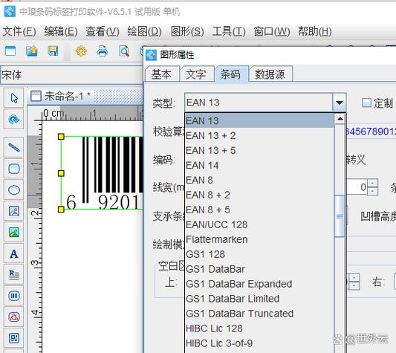The image size is (396, 353).
Task: Click the dropdown list scrollbar thumb
Action: click(340, 216)
